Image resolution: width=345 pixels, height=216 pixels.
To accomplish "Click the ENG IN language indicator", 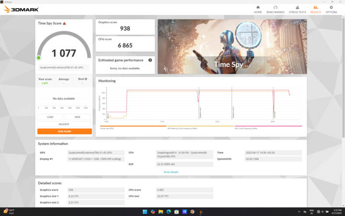I will [x=311, y=212].
